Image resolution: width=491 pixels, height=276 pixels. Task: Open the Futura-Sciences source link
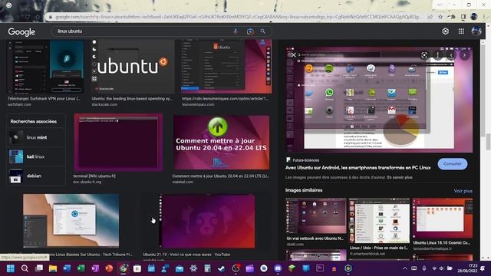tap(302, 160)
